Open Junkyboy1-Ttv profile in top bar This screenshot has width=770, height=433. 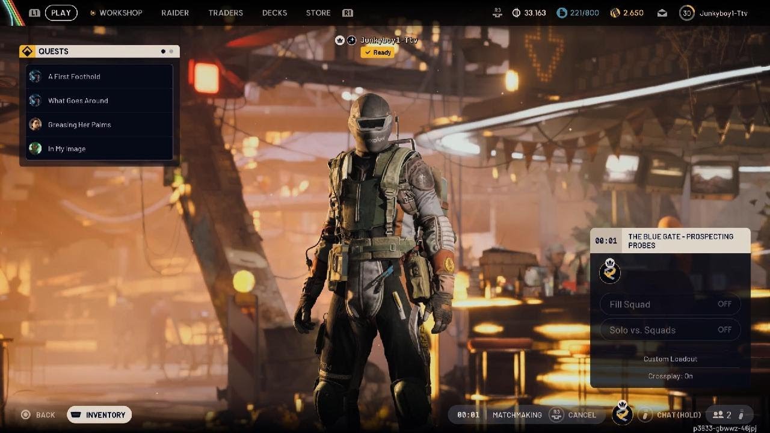(x=723, y=13)
